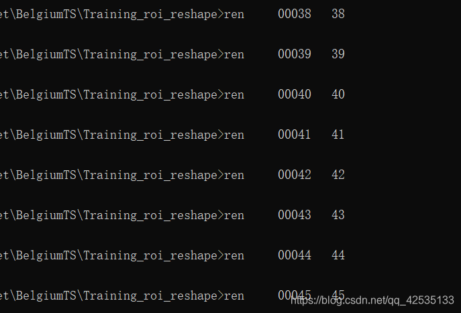461x313 pixels.
Task: Click the ren command on the 00042 line
Action: pos(234,176)
